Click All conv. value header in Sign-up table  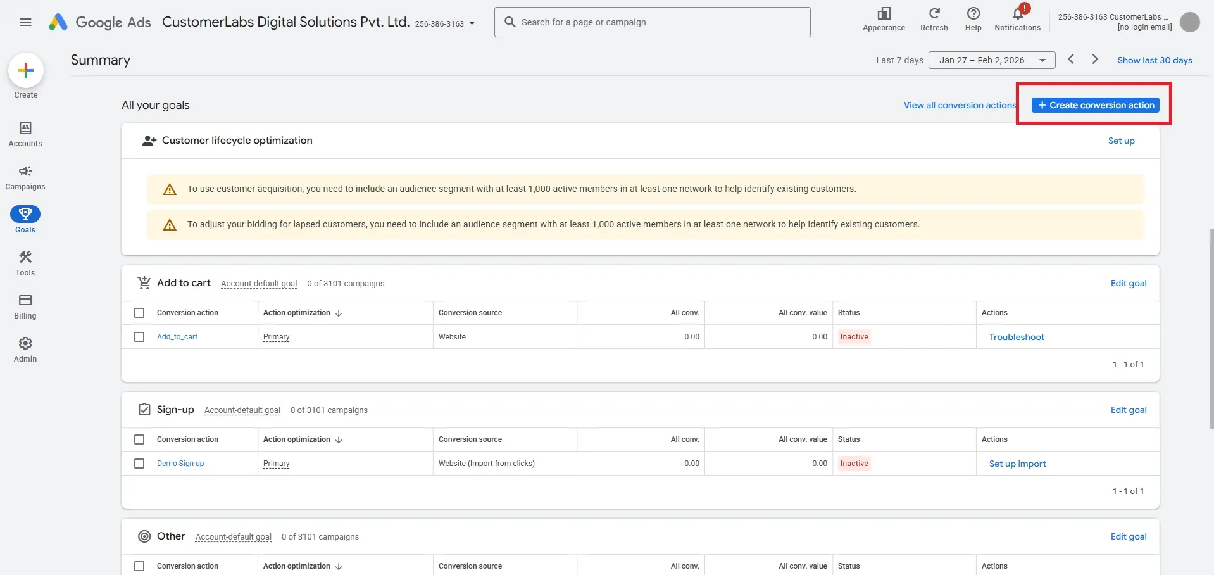point(803,439)
